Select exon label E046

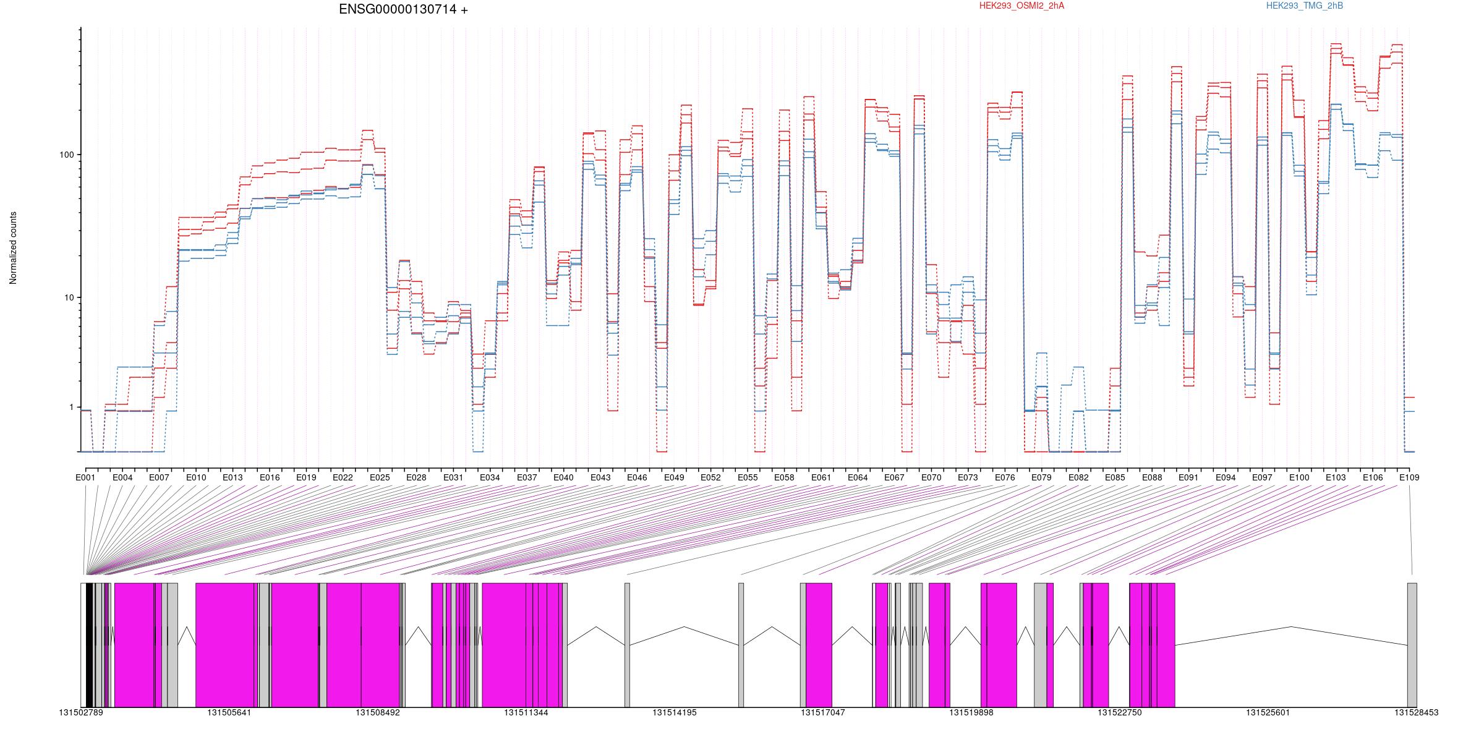[637, 477]
